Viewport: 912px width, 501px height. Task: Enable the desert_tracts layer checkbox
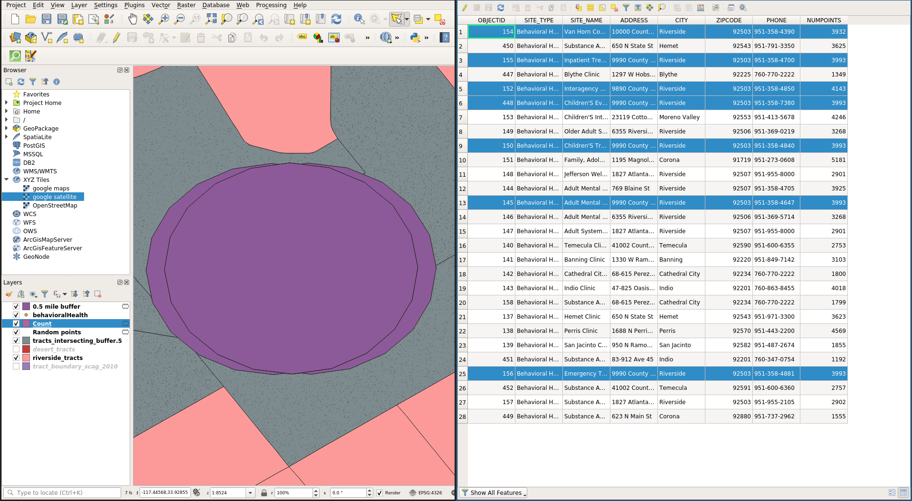[x=16, y=349]
